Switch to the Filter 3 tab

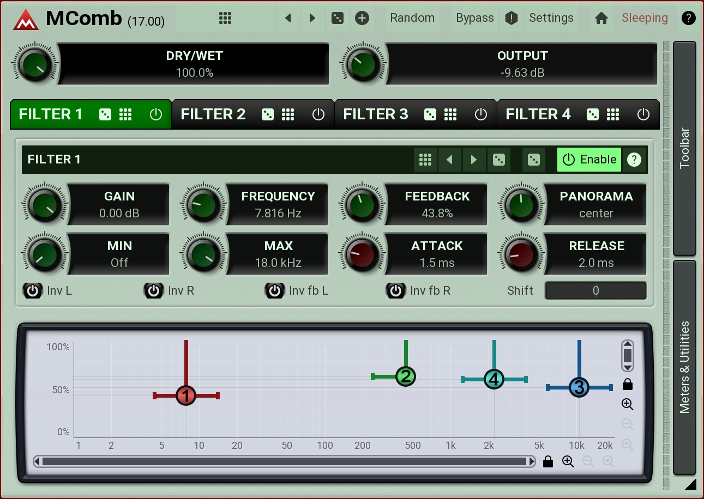click(x=376, y=114)
